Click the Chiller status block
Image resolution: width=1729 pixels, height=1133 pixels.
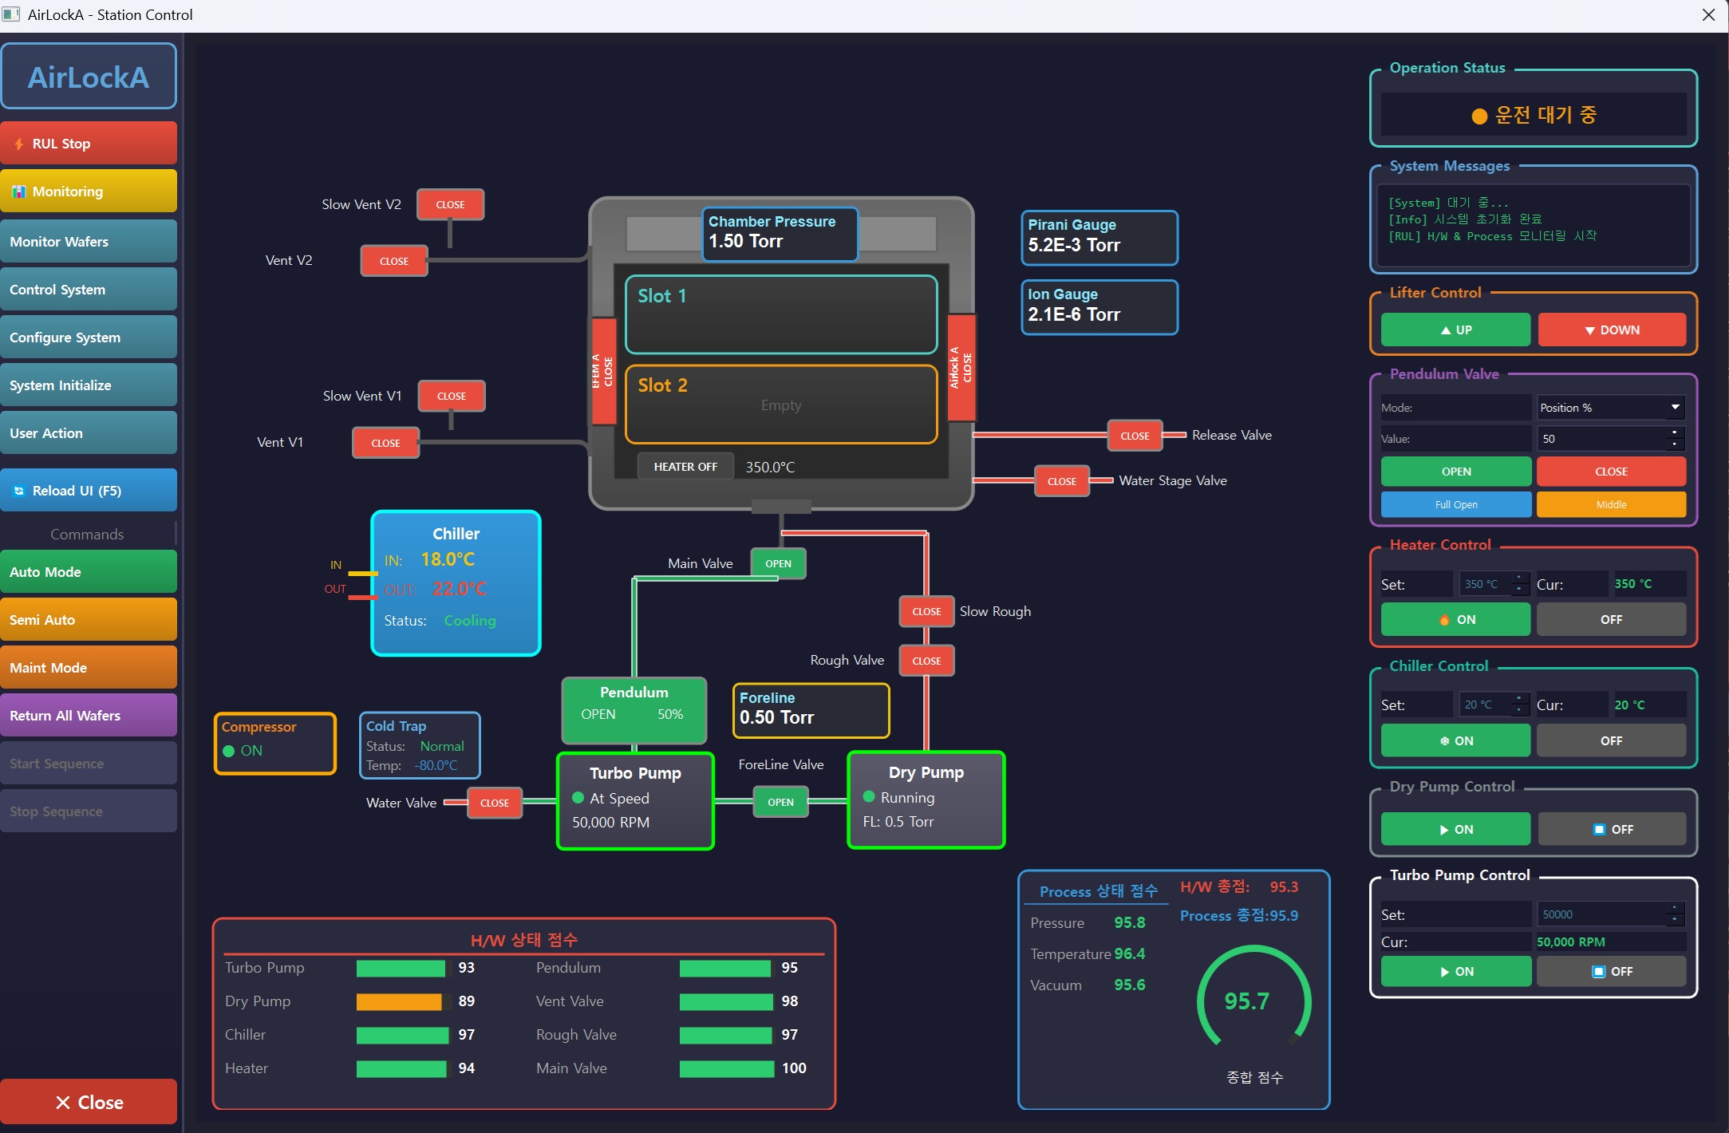[x=456, y=583]
